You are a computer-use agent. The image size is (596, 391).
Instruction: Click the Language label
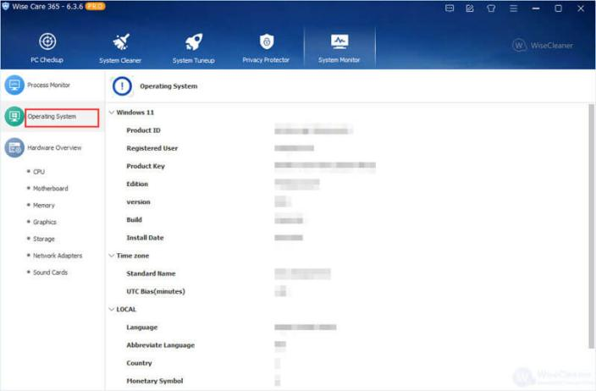click(x=141, y=328)
